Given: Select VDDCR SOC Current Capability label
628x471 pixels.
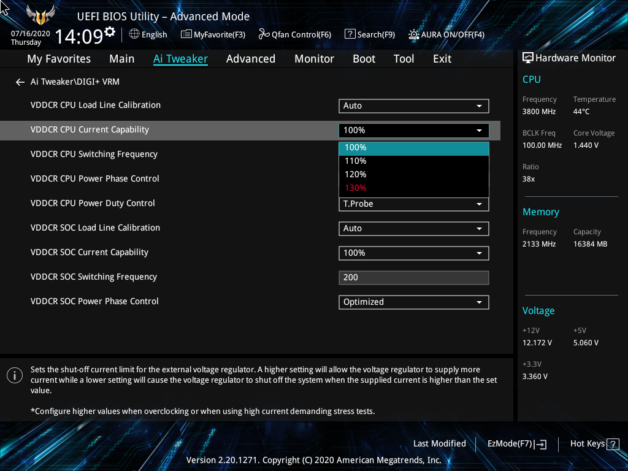Looking at the screenshot, I should (90, 252).
